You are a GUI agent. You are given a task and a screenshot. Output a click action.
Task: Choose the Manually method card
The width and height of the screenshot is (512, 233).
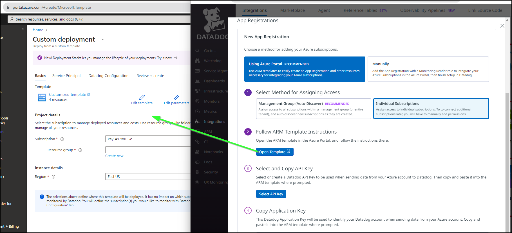click(428, 69)
